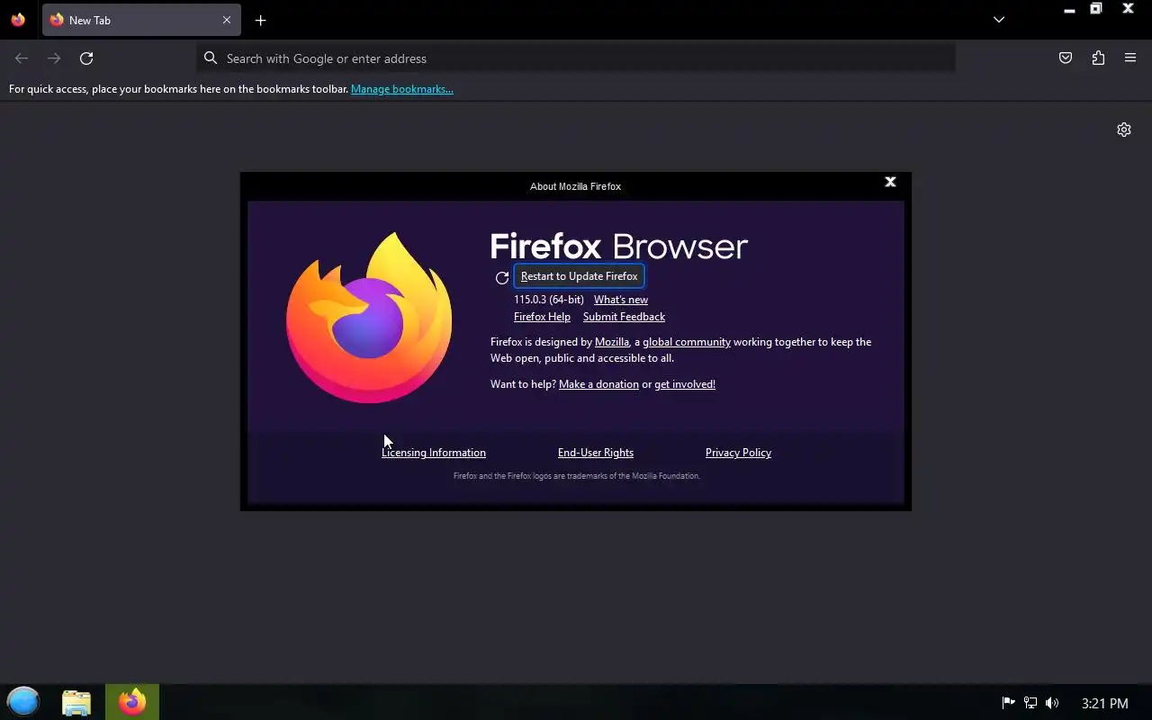Viewport: 1152px width, 720px height.
Task: Focus the address bar search field
Action: click(576, 58)
